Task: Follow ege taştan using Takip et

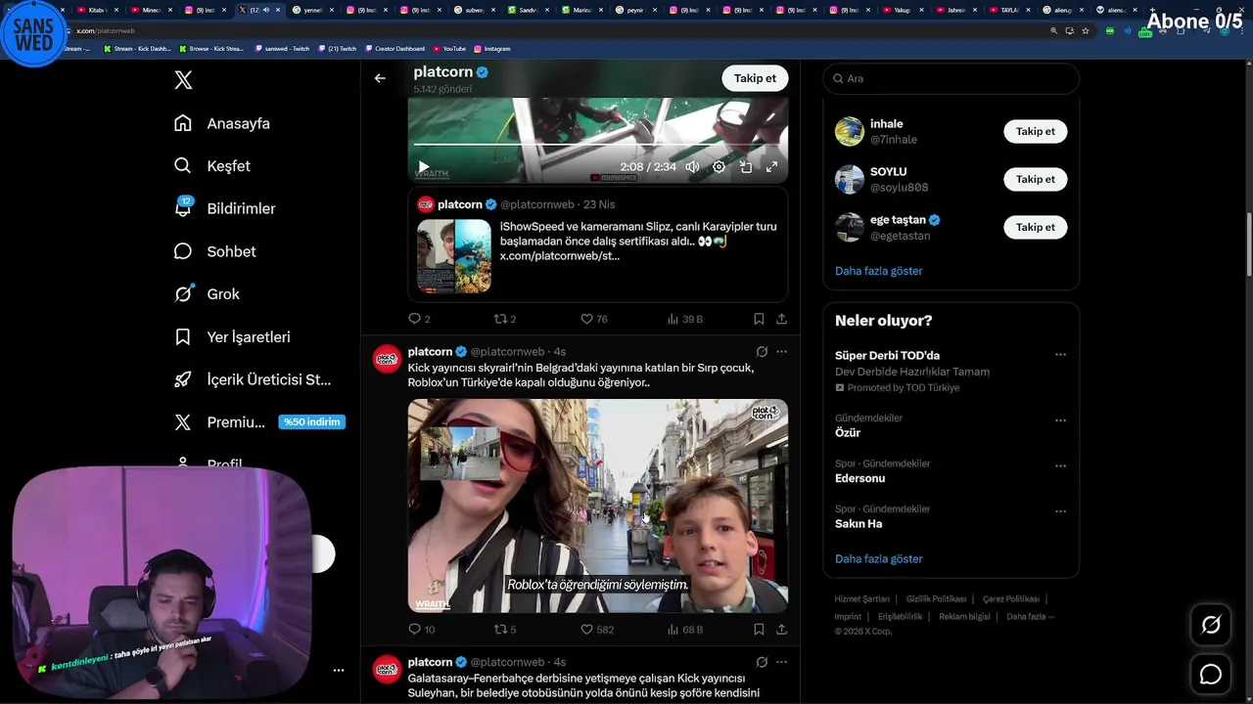Action: point(1035,227)
